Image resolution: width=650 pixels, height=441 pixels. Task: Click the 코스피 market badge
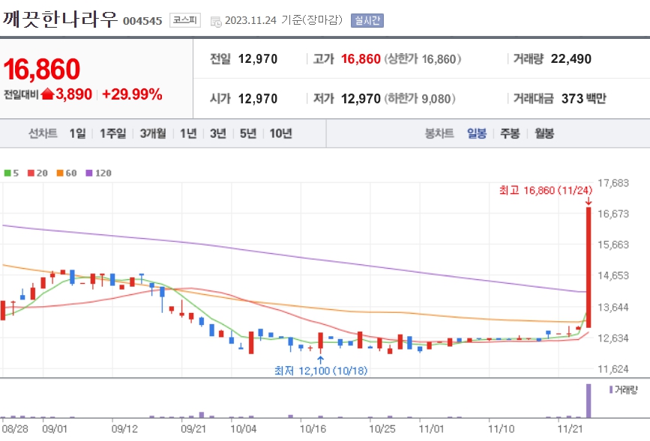point(185,20)
